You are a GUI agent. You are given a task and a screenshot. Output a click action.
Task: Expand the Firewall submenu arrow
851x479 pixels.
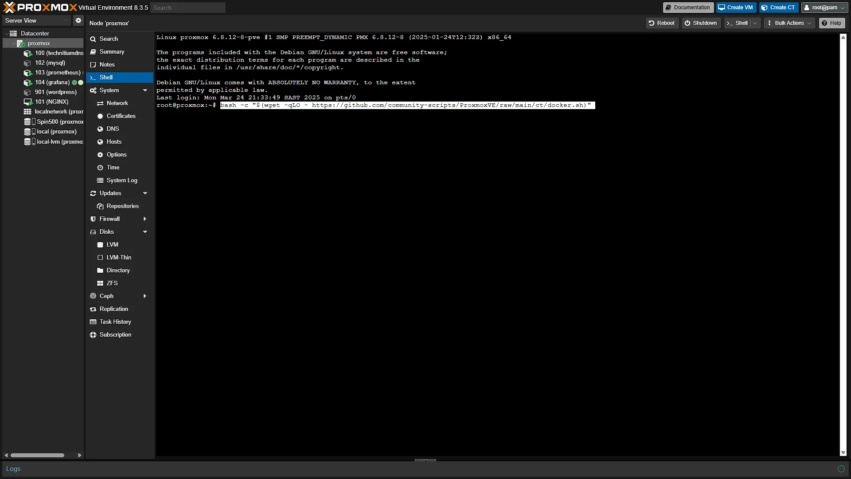pos(145,219)
